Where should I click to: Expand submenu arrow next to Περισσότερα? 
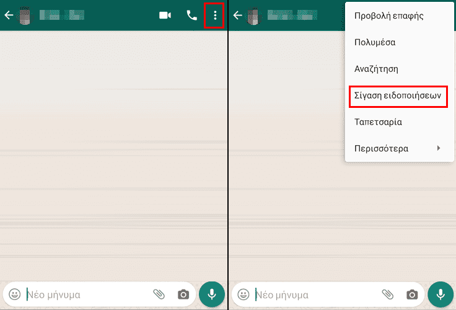(x=439, y=148)
